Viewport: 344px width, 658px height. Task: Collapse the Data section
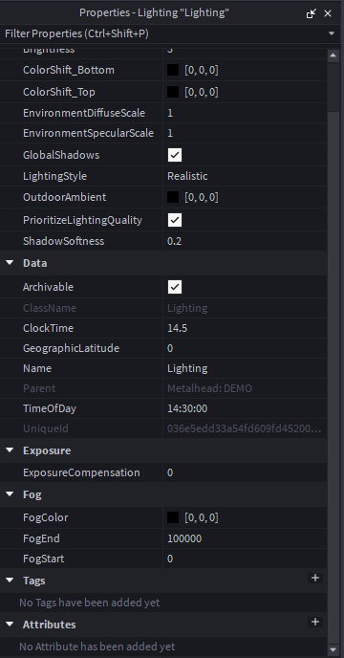[10, 263]
